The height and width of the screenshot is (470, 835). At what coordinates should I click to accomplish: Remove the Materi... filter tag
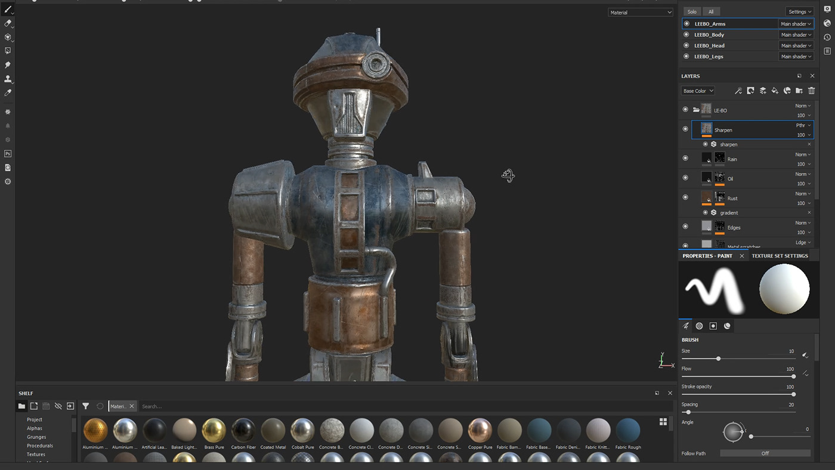(132, 406)
